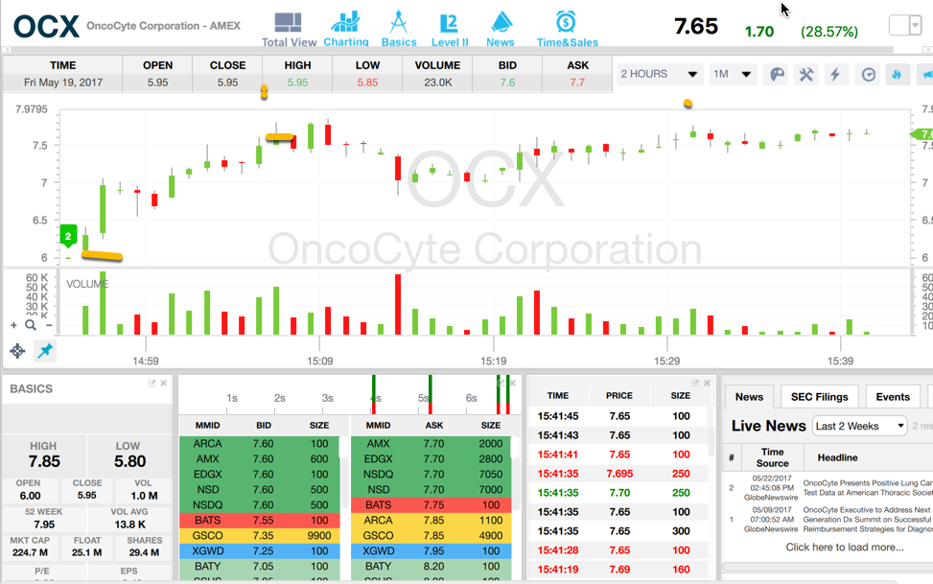Image resolution: width=933 pixels, height=584 pixels.
Task: Close the Basics panel
Action: 164,384
